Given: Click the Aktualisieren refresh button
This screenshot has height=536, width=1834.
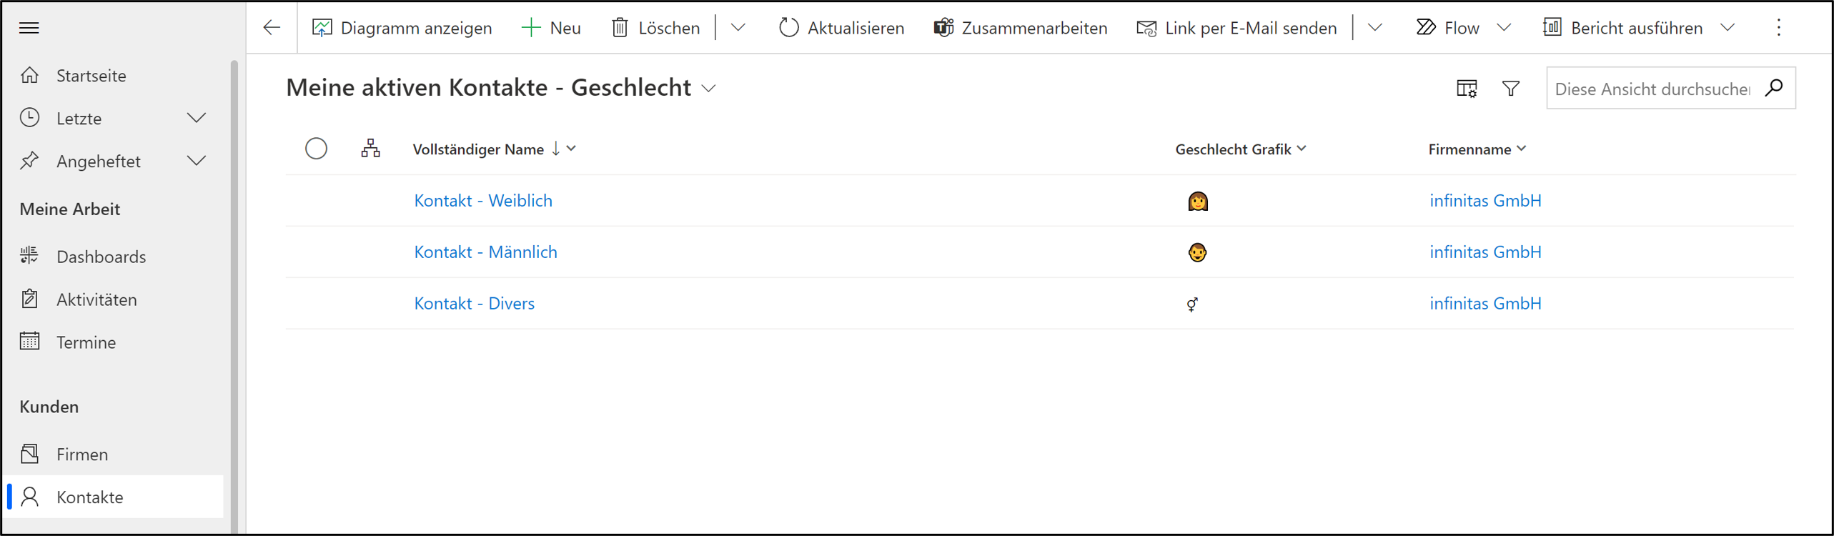Looking at the screenshot, I should pyautogui.click(x=841, y=28).
